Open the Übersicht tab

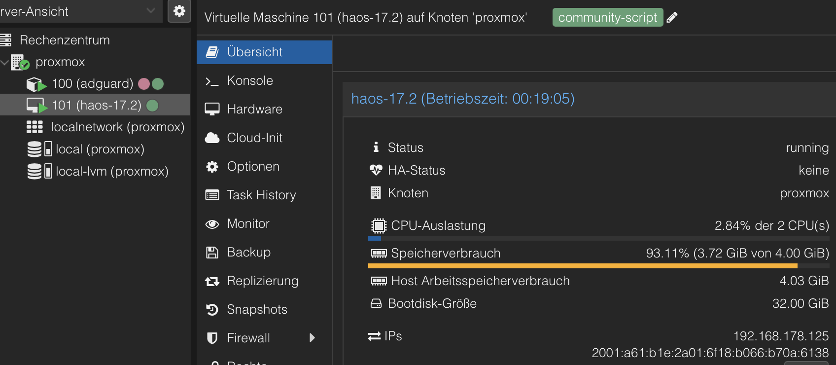pyautogui.click(x=264, y=52)
